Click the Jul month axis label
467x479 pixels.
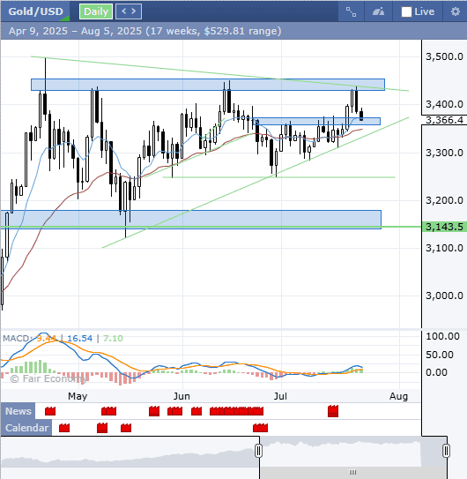point(280,396)
